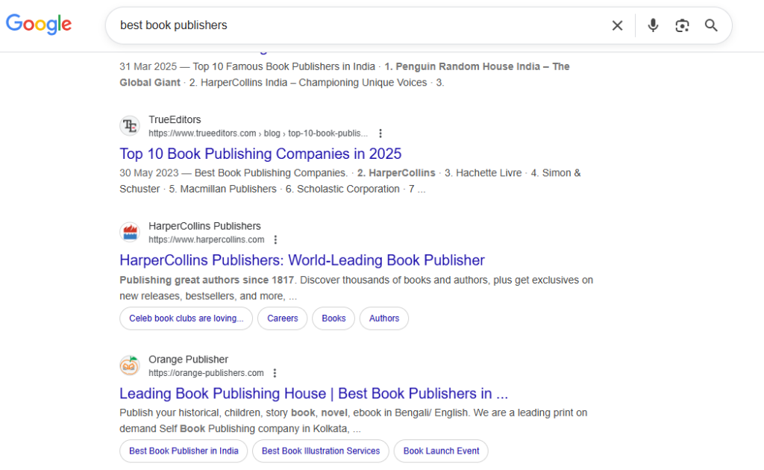Open more options for TrueEditors result
The height and width of the screenshot is (470, 764).
pos(381,134)
